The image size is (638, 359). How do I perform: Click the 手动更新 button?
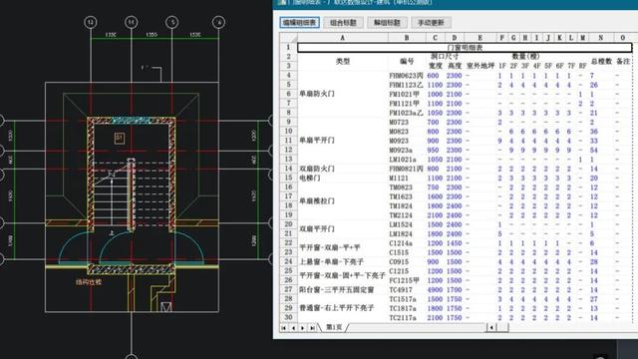click(431, 22)
